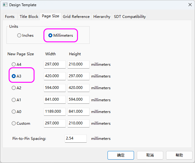Click Custom width input field
195x163 pixels.
tap(55, 123)
